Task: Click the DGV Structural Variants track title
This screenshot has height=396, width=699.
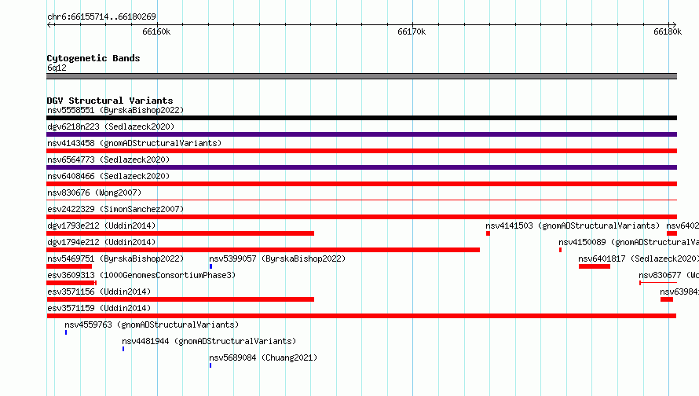Action: click(110, 101)
